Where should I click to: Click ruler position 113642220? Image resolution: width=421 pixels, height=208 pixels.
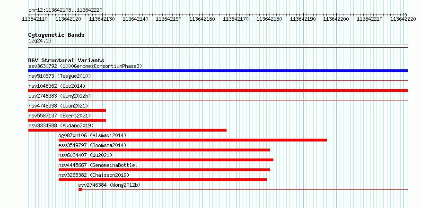[x=403, y=19]
